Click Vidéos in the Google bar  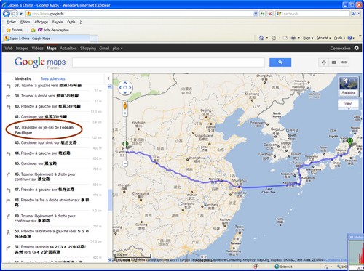37,49
